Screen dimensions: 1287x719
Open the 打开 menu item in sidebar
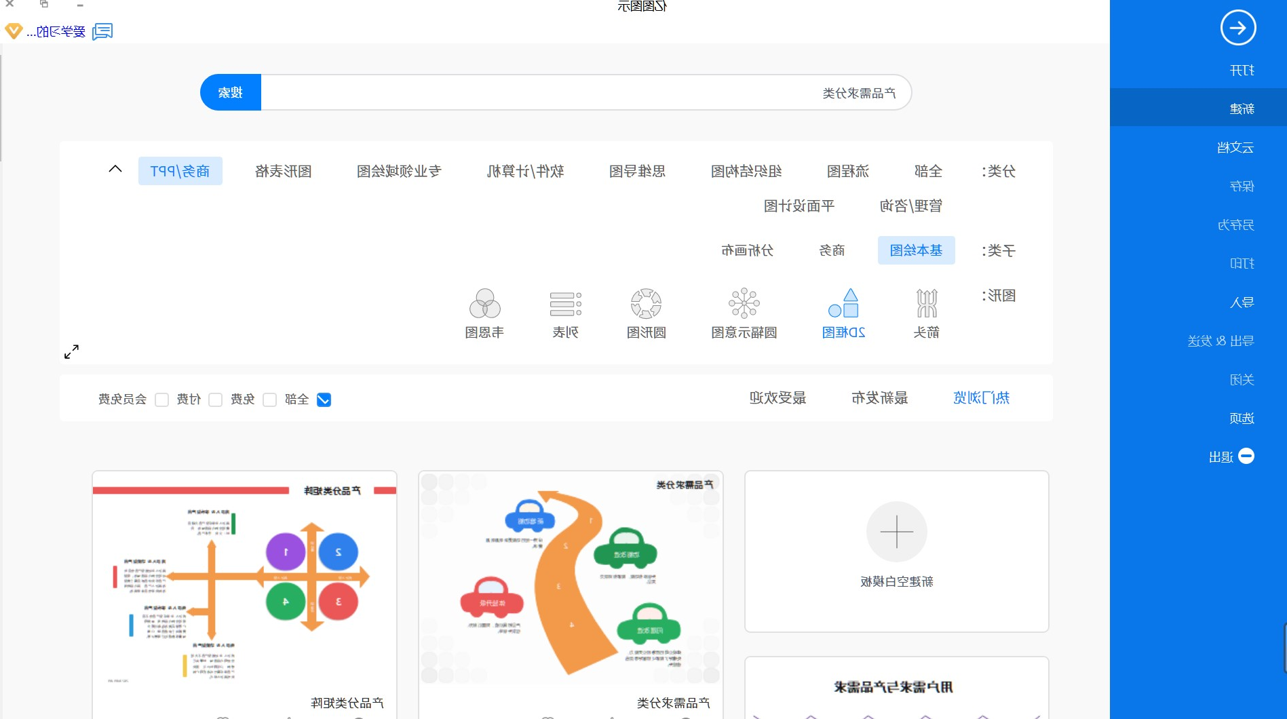pyautogui.click(x=1242, y=71)
